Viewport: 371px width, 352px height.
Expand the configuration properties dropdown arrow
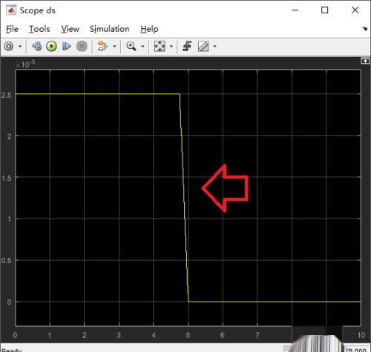[x=20, y=46]
